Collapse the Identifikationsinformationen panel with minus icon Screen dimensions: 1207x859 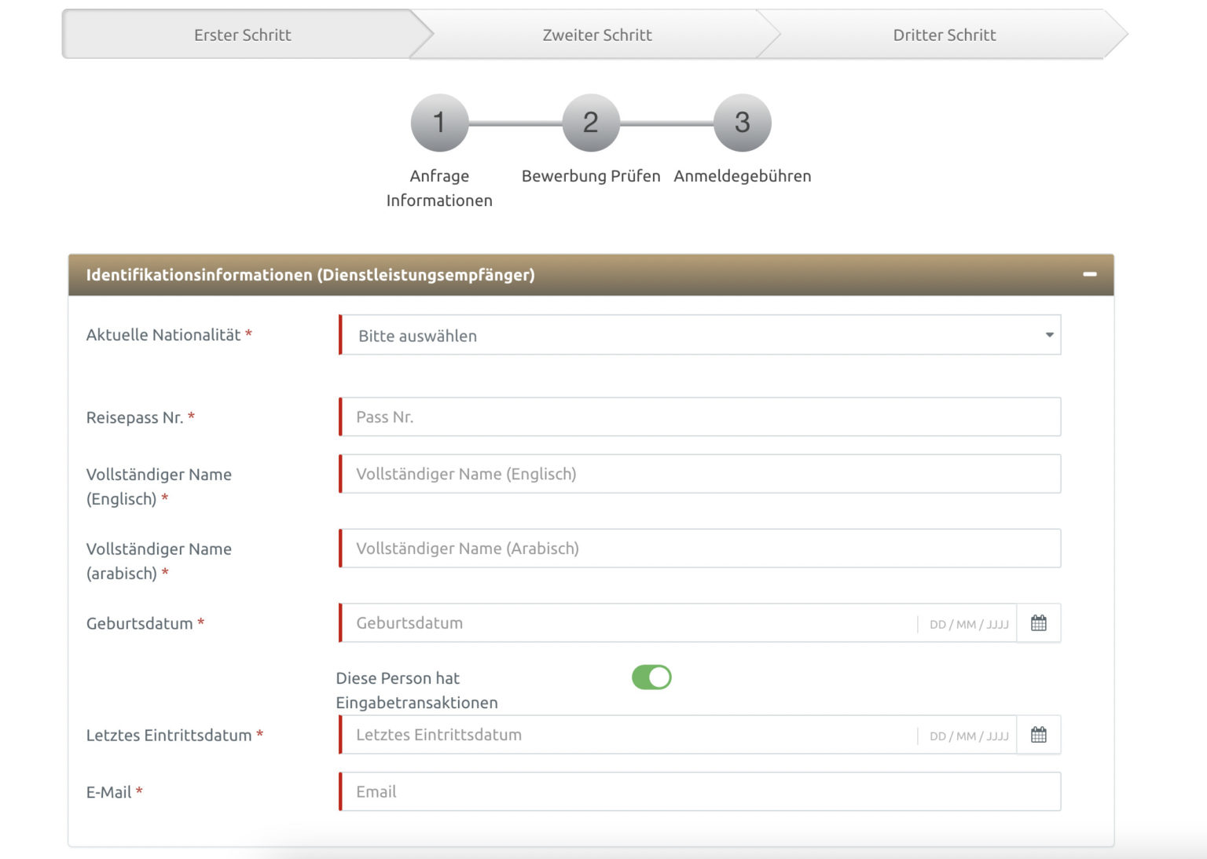[x=1089, y=274]
